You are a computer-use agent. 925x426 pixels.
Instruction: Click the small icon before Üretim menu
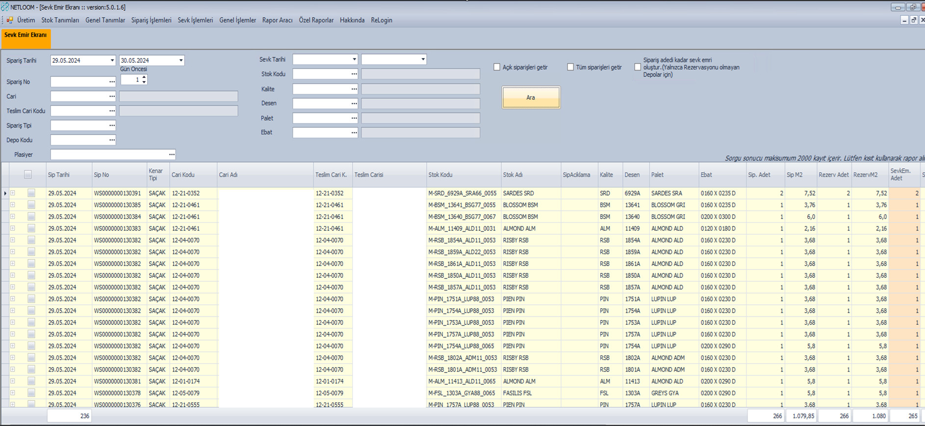[9, 20]
